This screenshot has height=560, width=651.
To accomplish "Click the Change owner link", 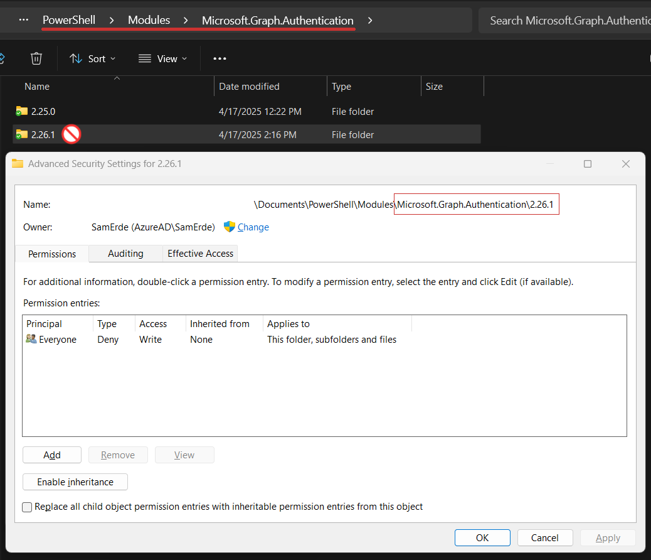I will 253,227.
